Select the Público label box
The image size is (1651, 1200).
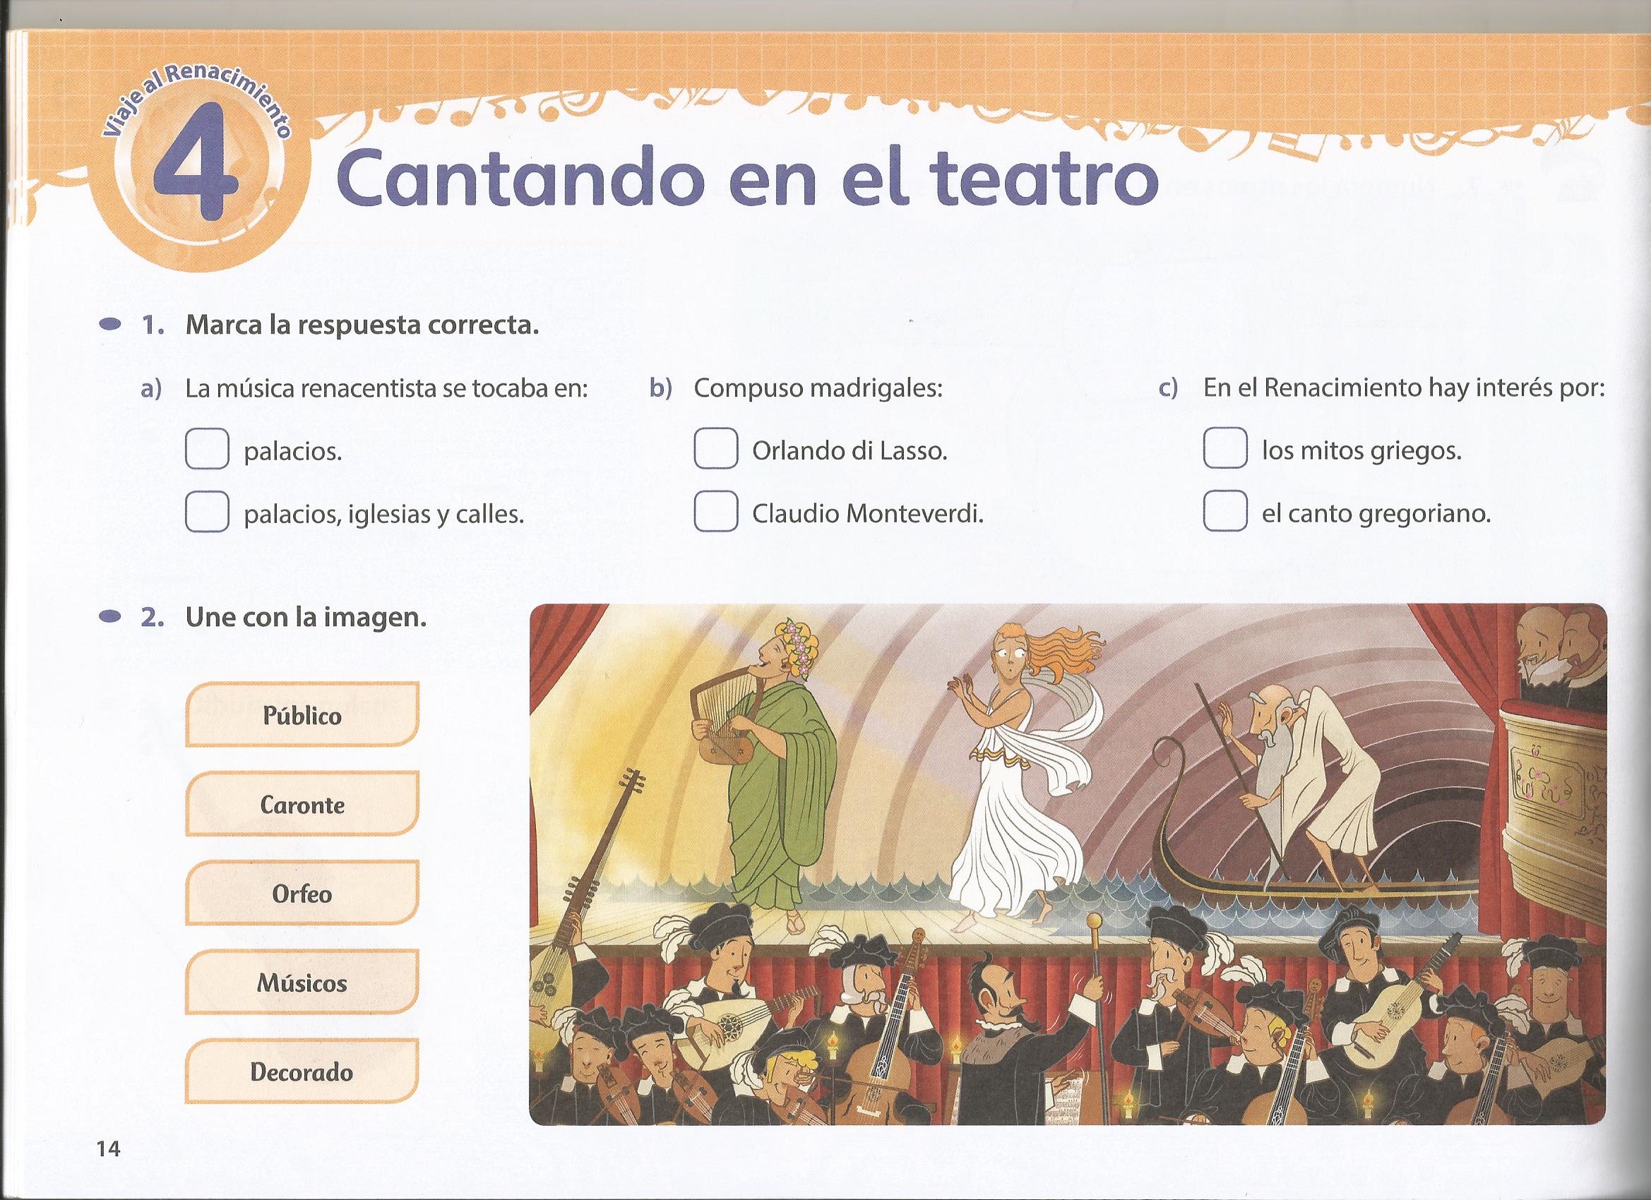point(302,714)
